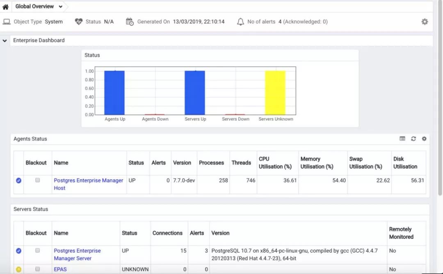The width and height of the screenshot is (443, 274).
Task: Click the 'No of alerts 4 (Acknowledged: 0)' text
Action: click(x=287, y=22)
